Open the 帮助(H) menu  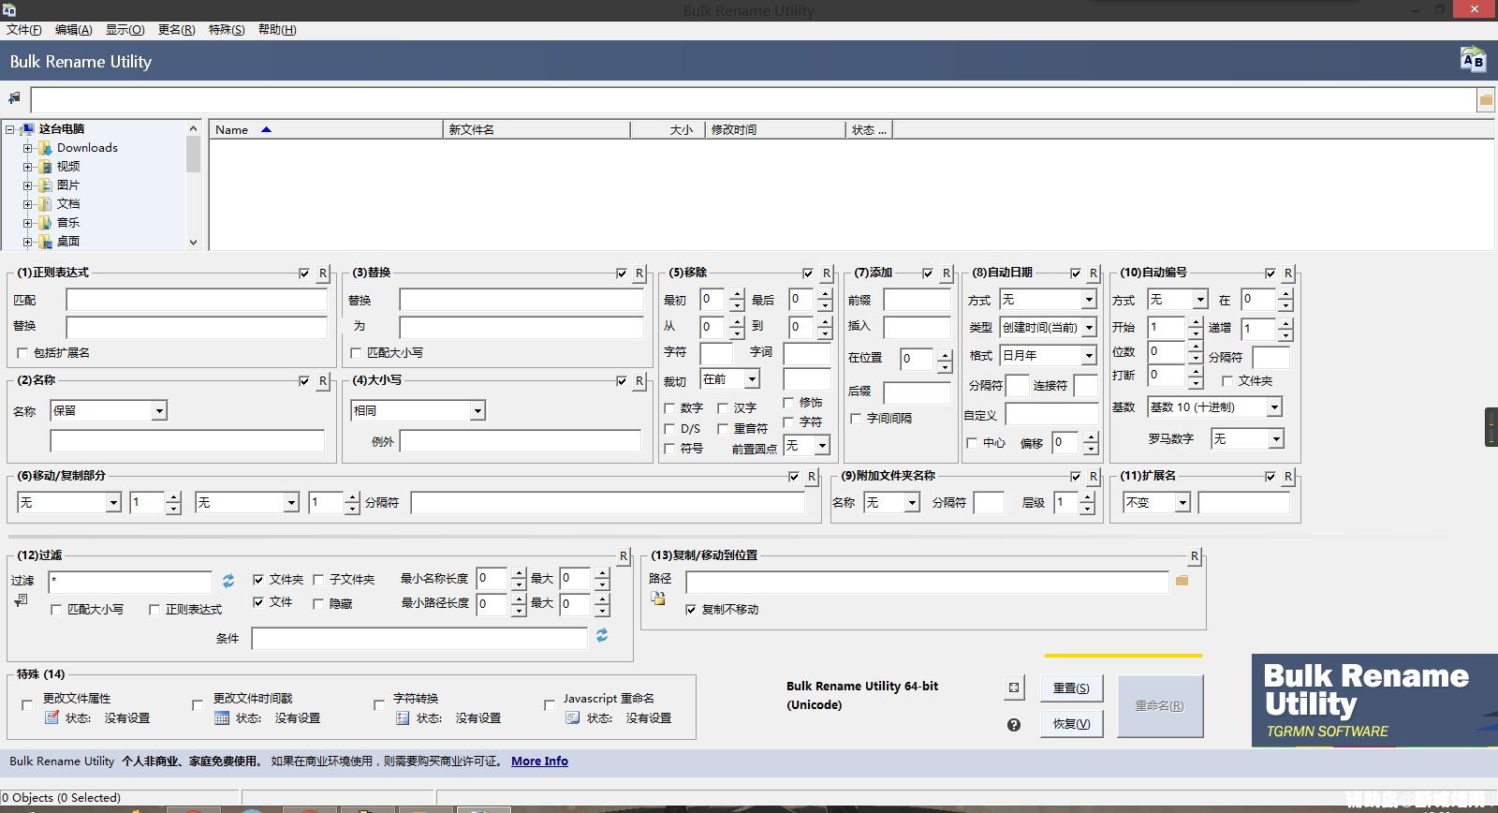click(277, 30)
